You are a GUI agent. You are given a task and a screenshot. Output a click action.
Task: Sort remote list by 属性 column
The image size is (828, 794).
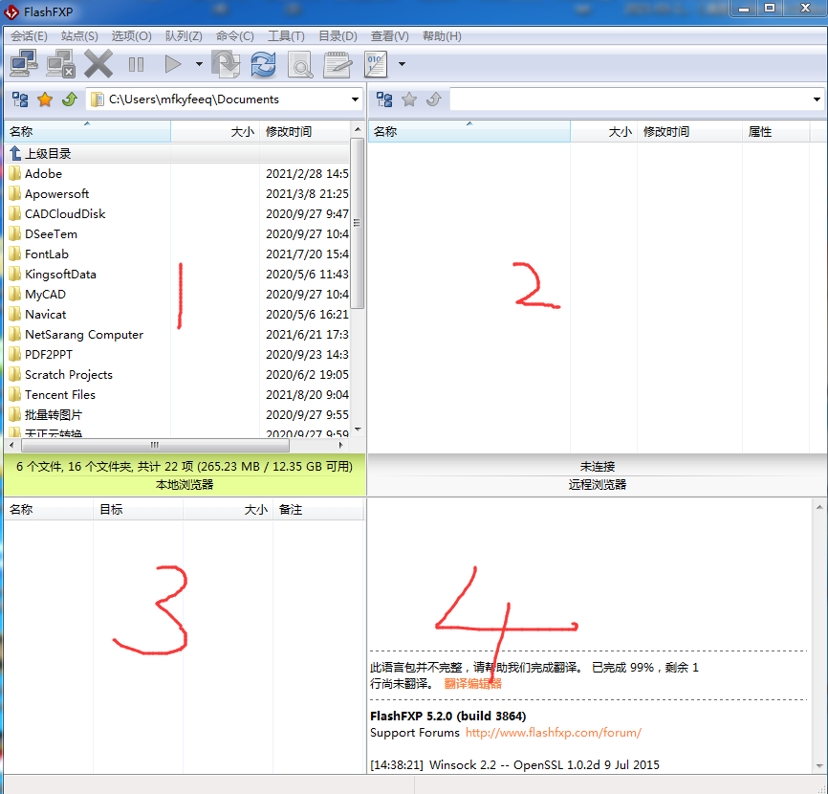tap(775, 132)
